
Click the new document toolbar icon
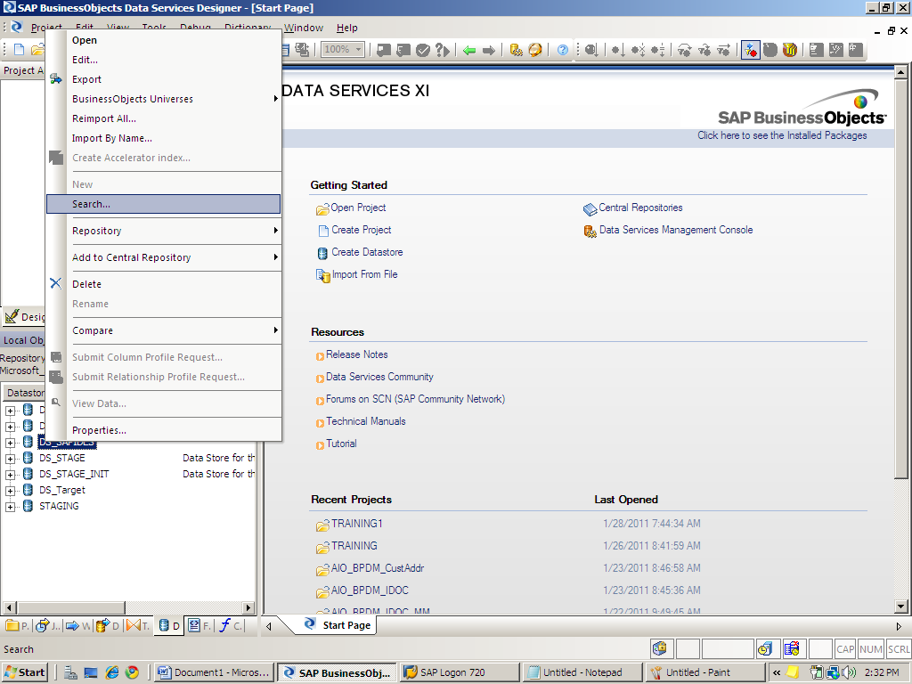coord(20,50)
